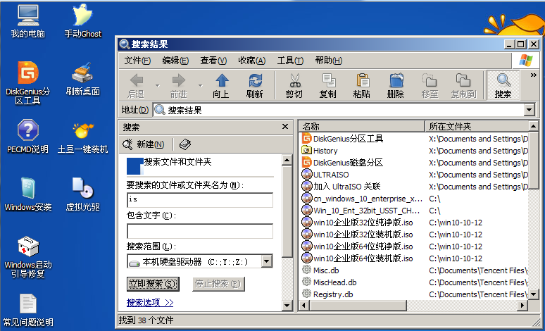The image size is (545, 331).
Task: Launch 土豆一键装机 desktop icon
Action: [x=82, y=137]
